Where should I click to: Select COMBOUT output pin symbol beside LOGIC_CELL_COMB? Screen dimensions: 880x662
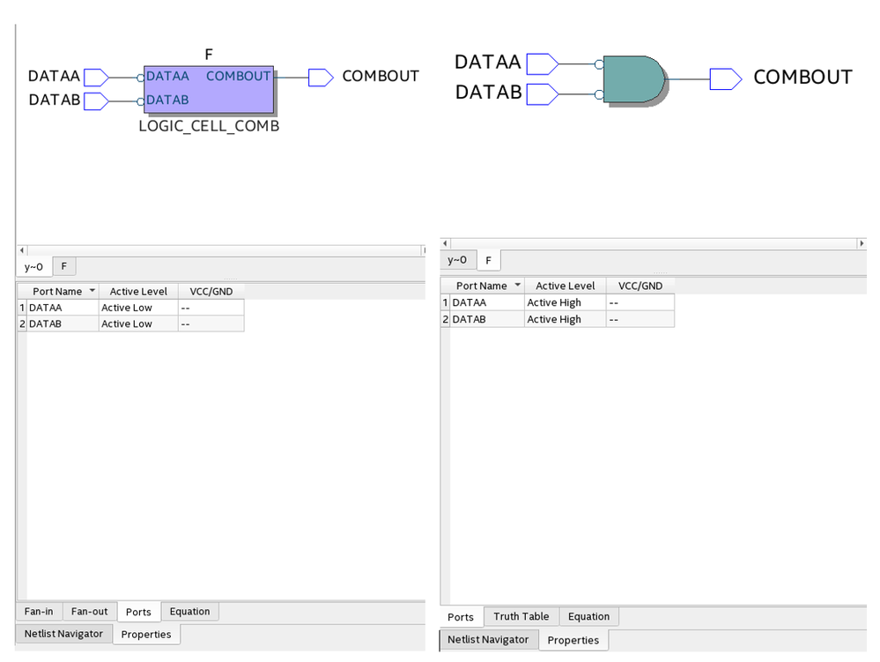tap(320, 77)
